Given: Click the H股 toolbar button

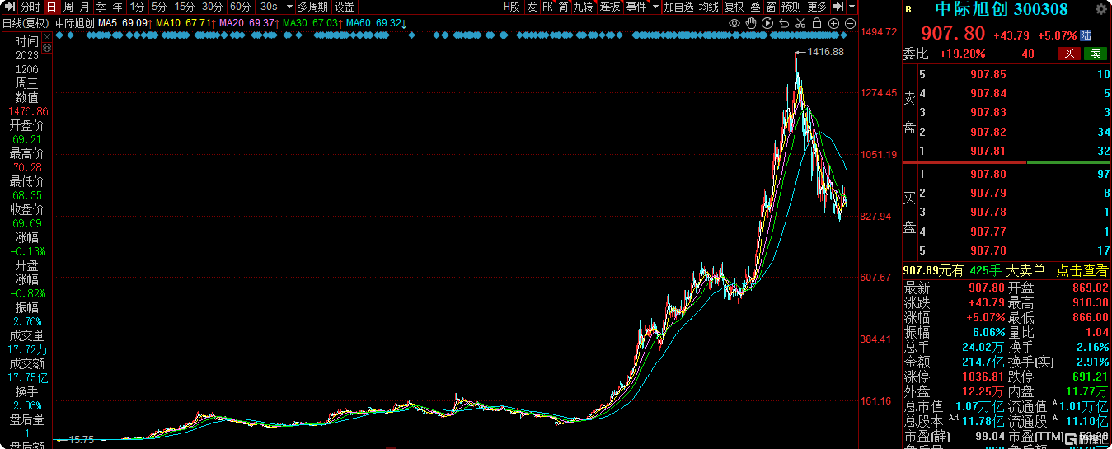Looking at the screenshot, I should click(x=511, y=7).
